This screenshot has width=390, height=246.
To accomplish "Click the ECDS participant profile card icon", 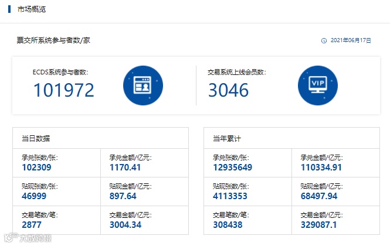I will point(143,86).
